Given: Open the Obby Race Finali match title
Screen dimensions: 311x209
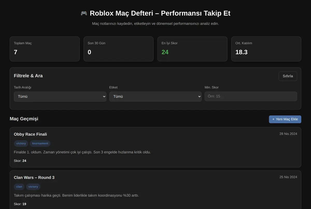Looking at the screenshot, I should (x=30, y=134).
